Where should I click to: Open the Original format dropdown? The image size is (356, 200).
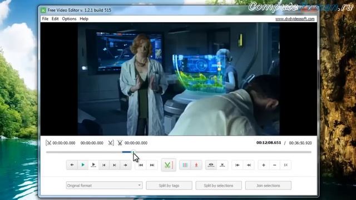(104, 185)
